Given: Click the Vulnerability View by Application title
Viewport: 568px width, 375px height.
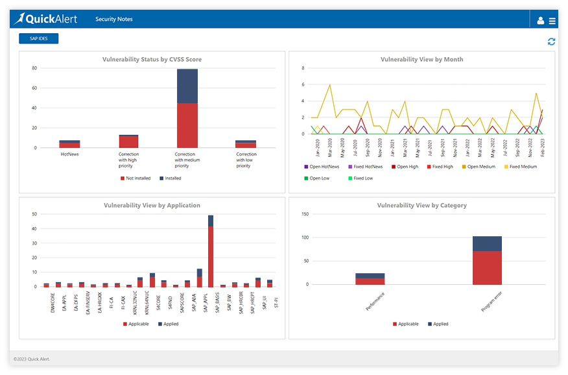Looking at the screenshot, I should 152,206.
